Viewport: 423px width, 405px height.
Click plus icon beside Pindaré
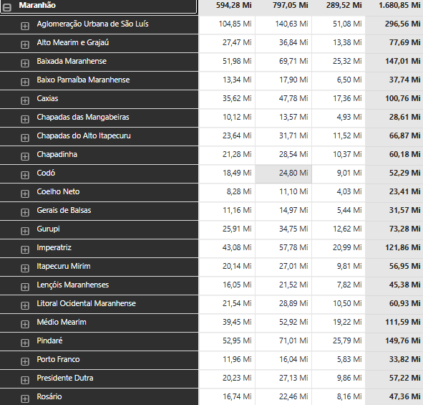25,343
